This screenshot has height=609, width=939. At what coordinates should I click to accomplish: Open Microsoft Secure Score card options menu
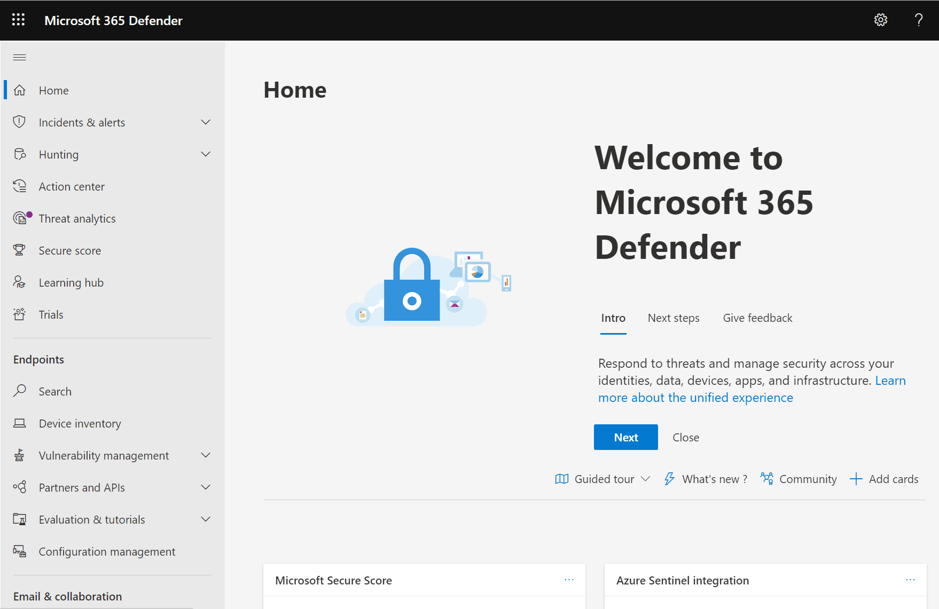click(569, 580)
